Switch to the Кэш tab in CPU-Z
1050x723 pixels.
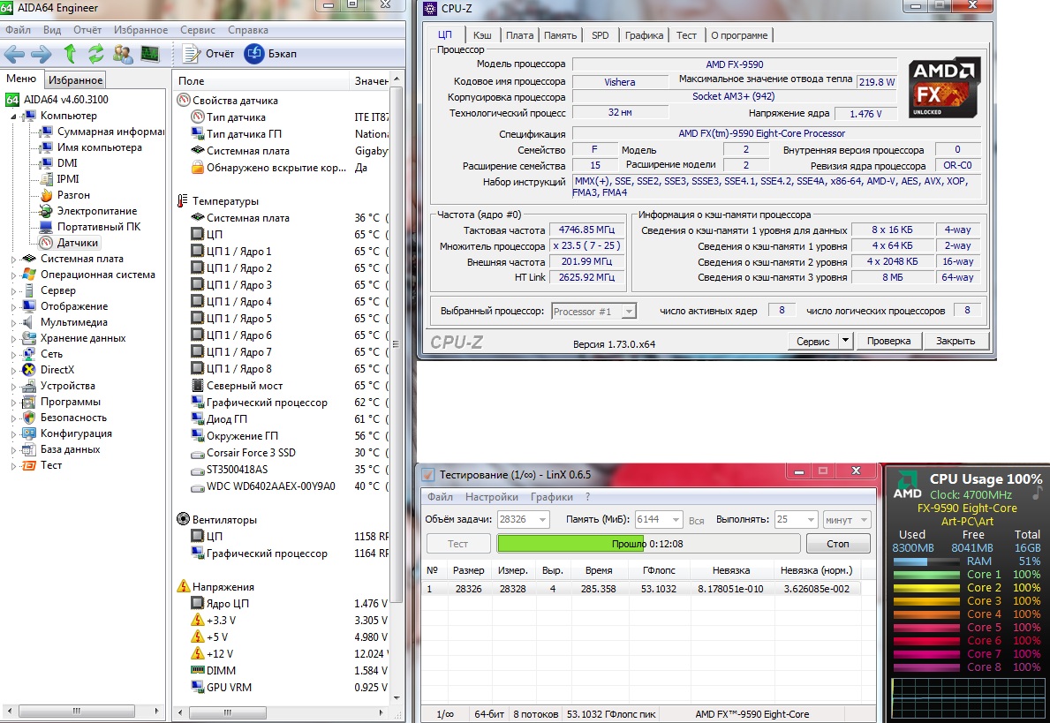[x=482, y=35]
